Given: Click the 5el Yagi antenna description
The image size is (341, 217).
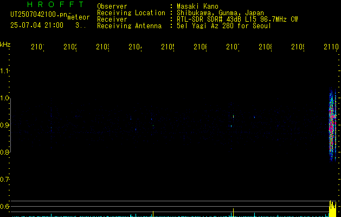Looking at the screenshot, I should click(224, 26).
